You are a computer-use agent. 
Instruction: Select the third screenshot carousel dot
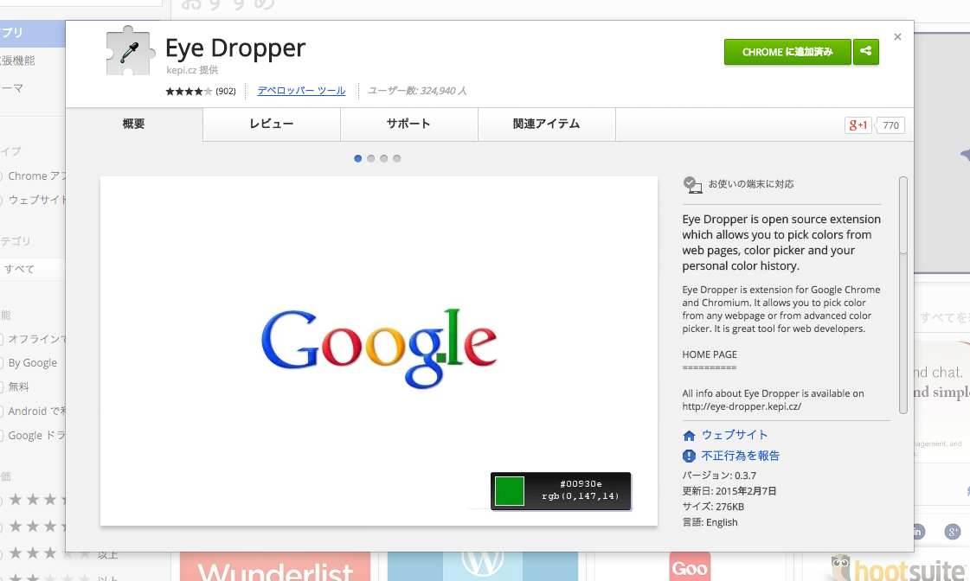point(383,158)
